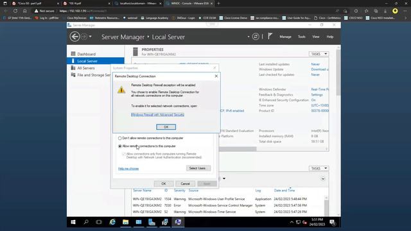Launch Internet Explorer from the taskbar

click(112, 222)
